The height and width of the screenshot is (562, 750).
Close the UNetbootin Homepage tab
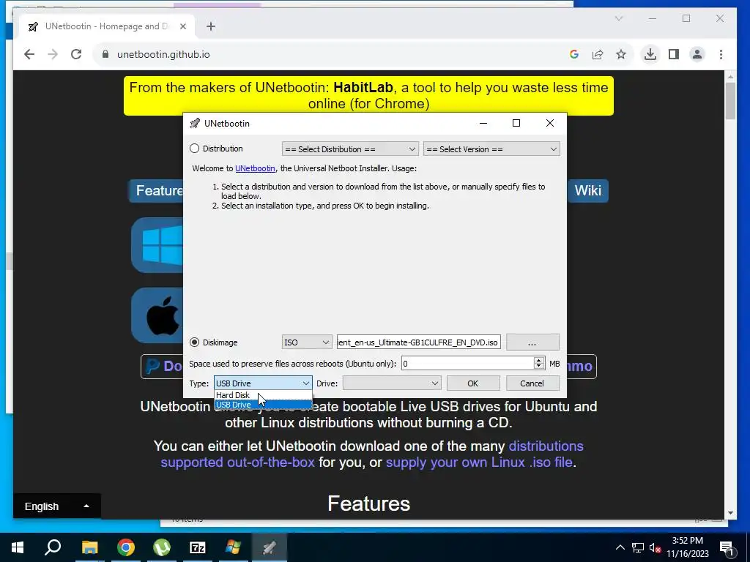point(182,26)
